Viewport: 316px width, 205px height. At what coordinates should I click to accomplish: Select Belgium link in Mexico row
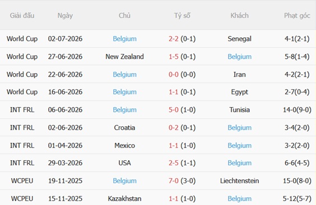tap(239, 145)
